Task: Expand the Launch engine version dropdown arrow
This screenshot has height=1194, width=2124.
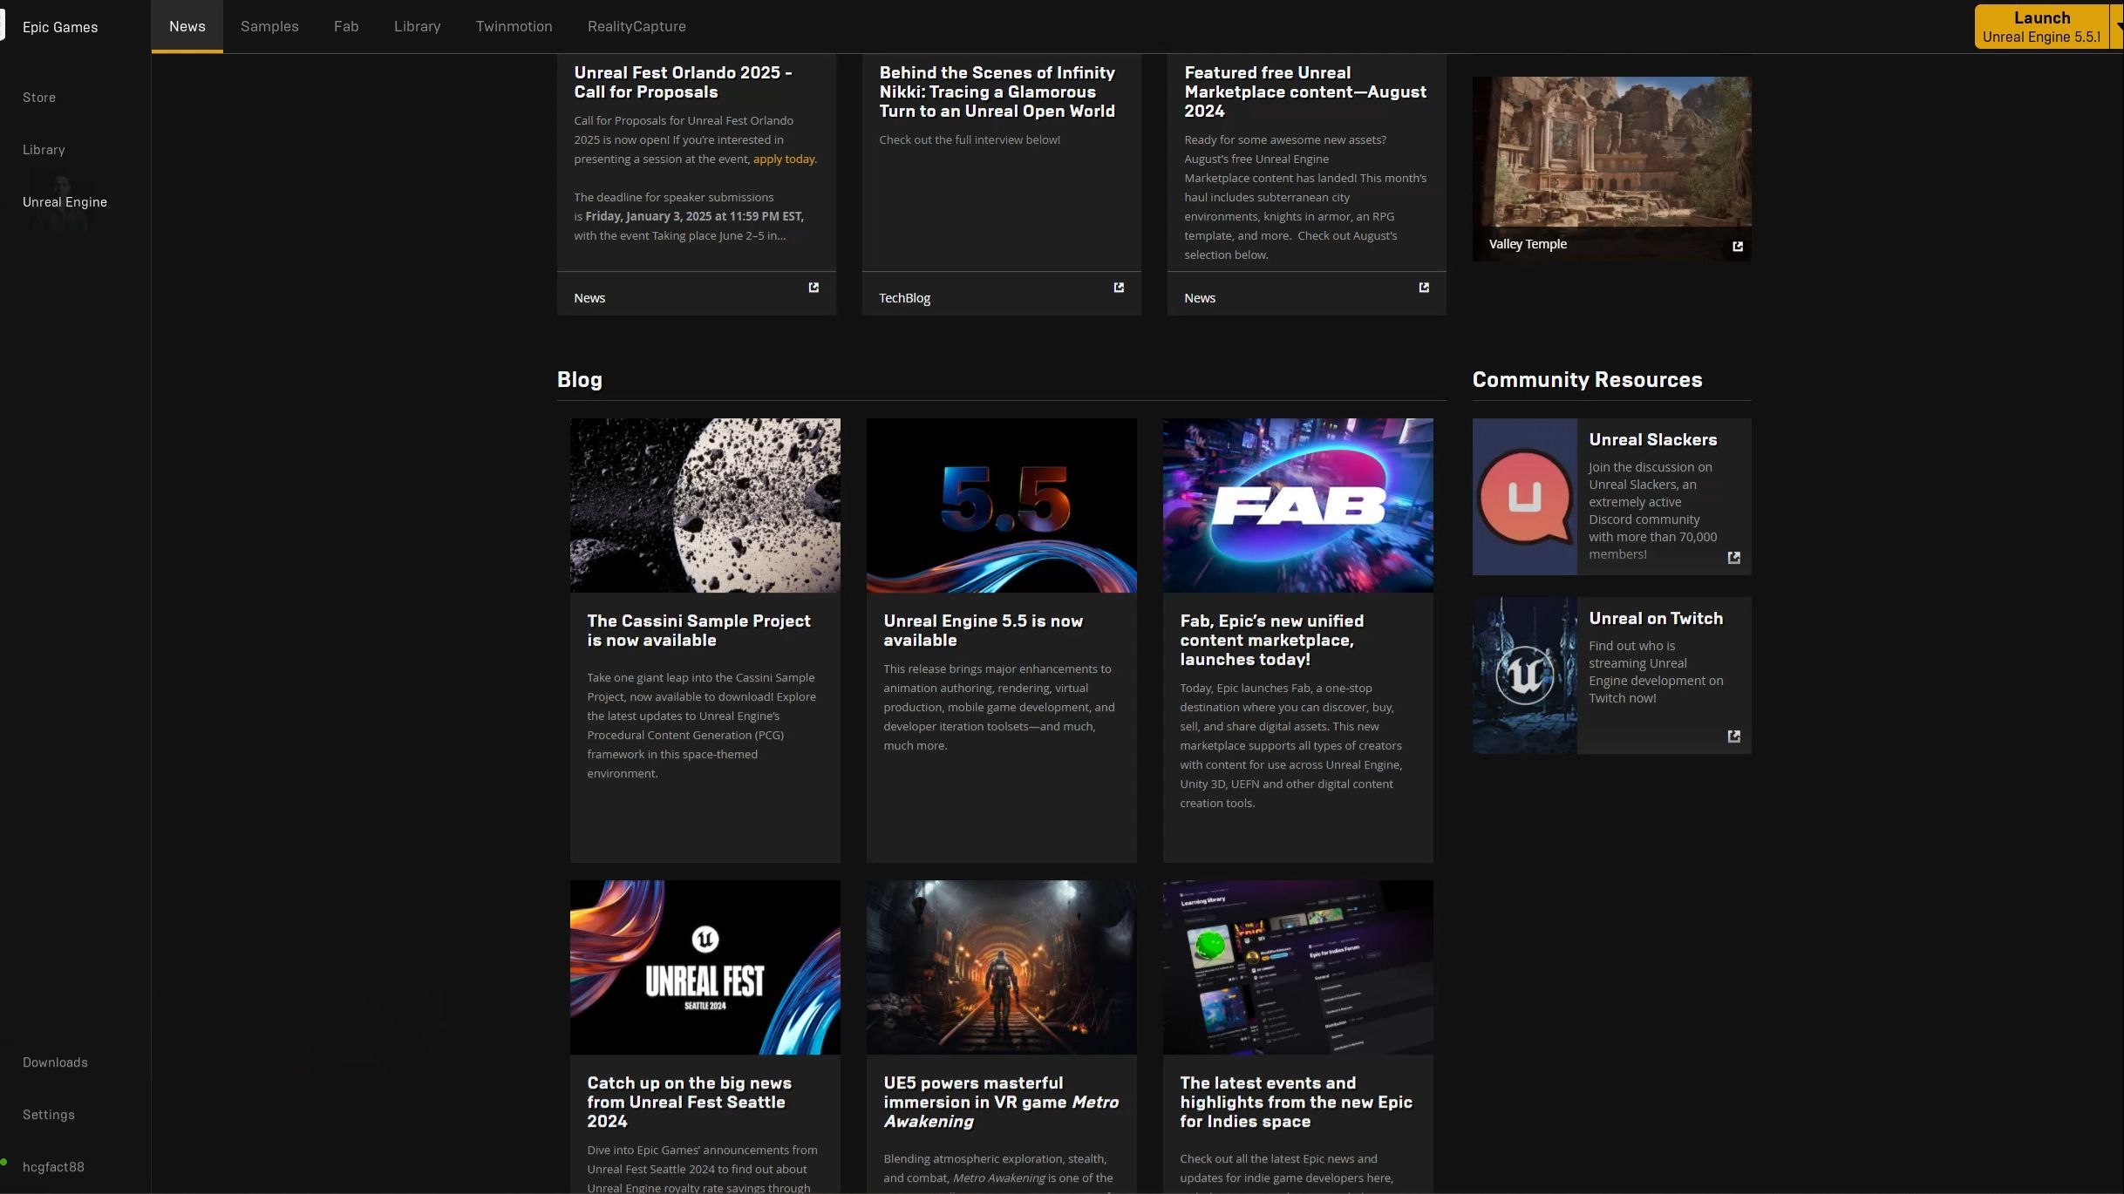Action: click(2118, 26)
